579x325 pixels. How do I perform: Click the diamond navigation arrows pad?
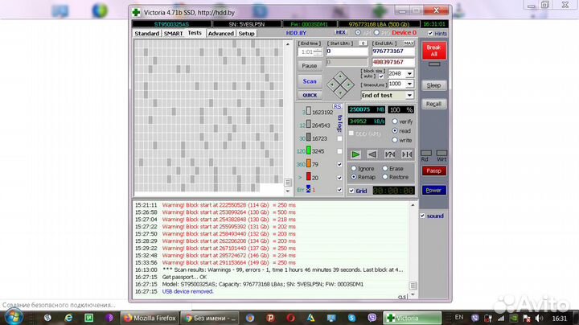coord(342,82)
